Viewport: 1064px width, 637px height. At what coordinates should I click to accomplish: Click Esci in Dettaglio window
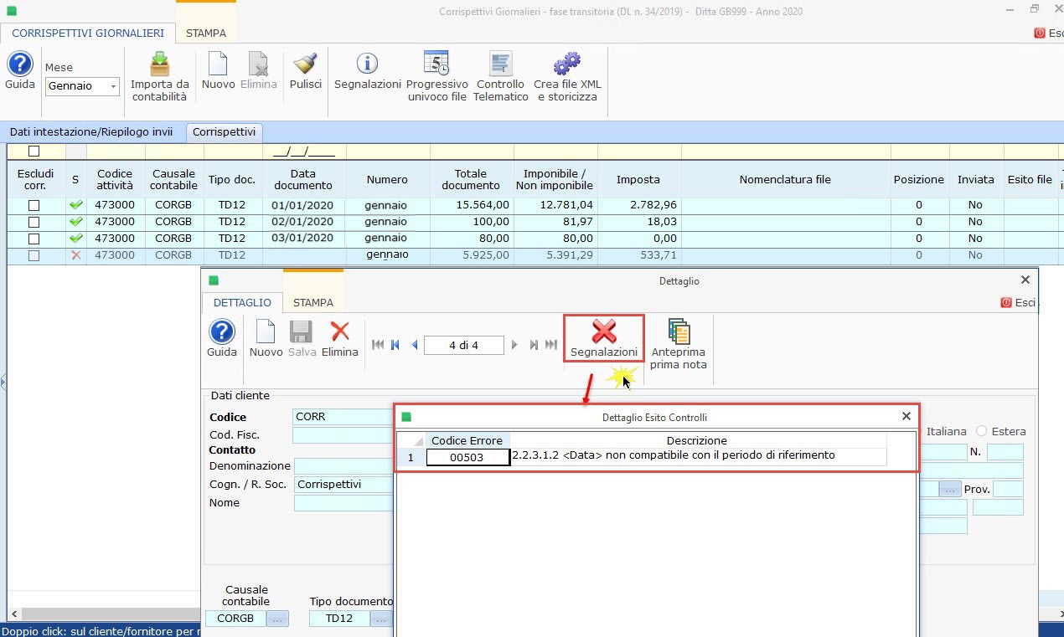[1018, 302]
